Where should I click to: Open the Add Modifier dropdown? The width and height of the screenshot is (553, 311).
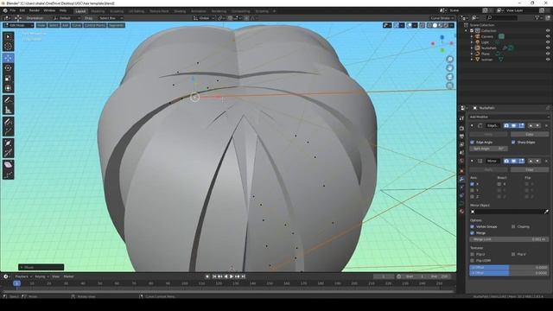[x=509, y=117]
